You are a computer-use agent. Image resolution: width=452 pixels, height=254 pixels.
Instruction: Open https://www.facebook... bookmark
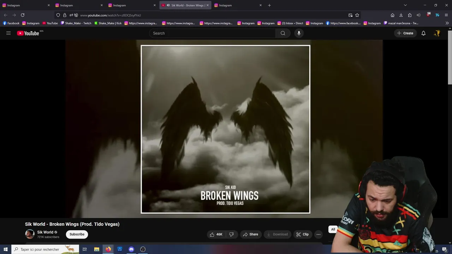343,23
